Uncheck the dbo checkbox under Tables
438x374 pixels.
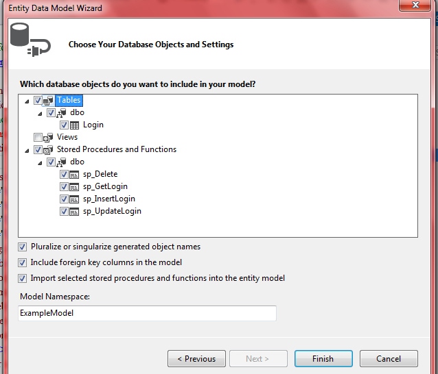[x=51, y=113]
